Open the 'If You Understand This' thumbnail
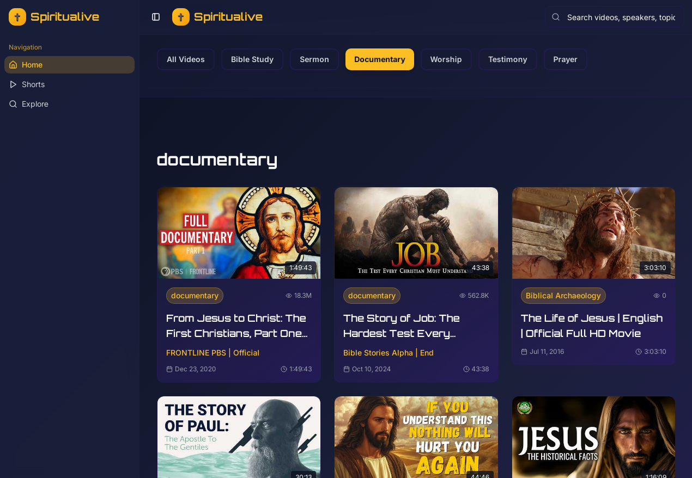 pyautogui.click(x=416, y=437)
